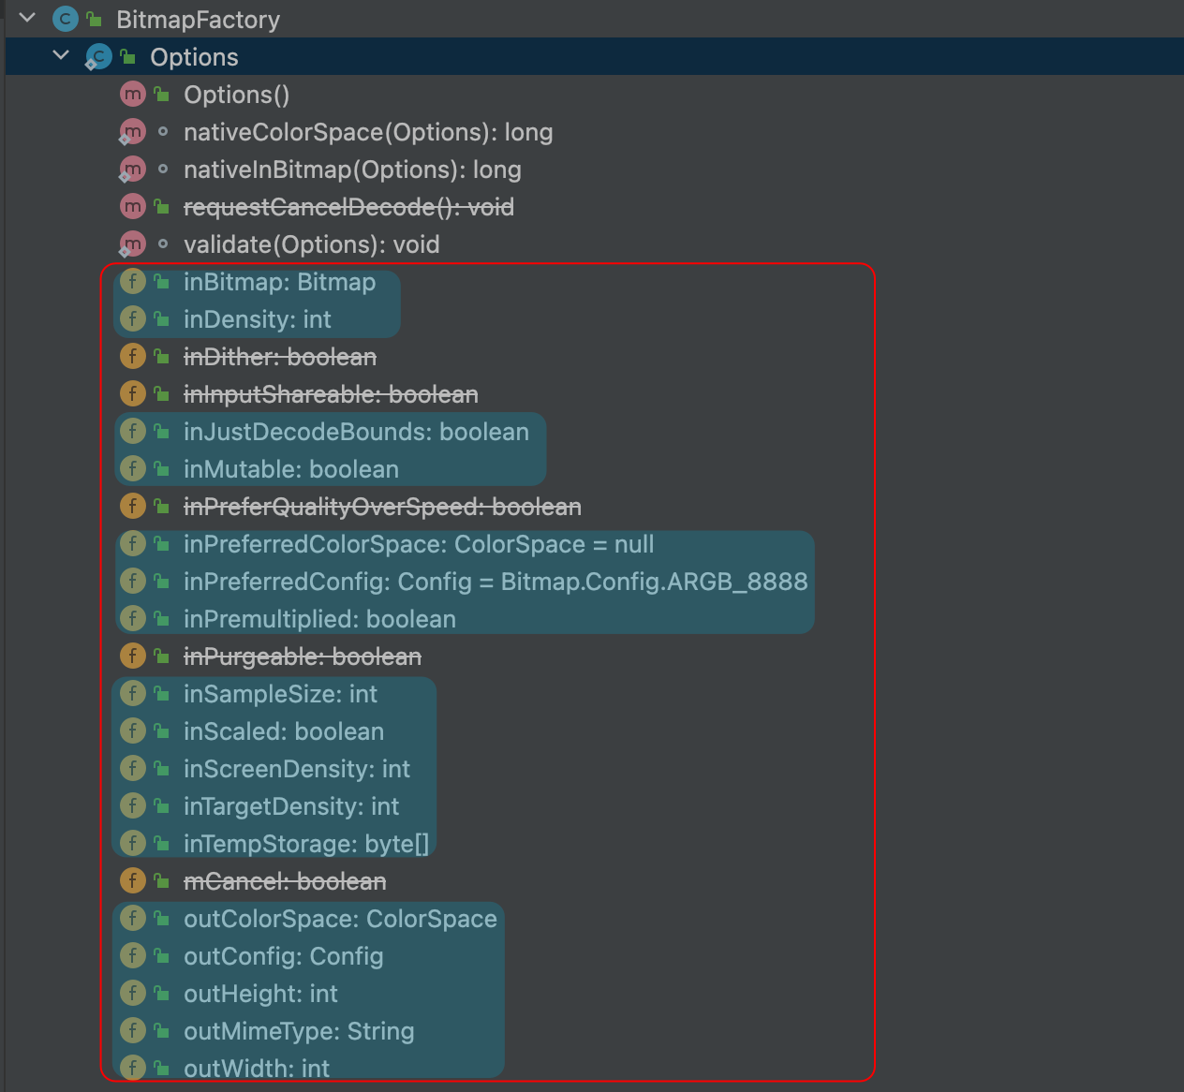Select the deprecated inPurgeable field
This screenshot has height=1092, width=1184.
point(303,656)
